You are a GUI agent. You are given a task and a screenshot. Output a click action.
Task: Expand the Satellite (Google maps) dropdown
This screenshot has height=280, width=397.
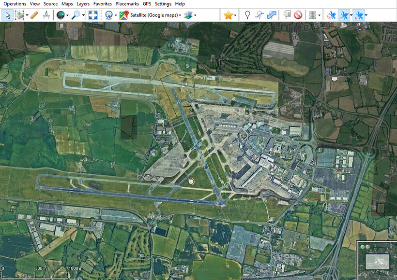(155, 15)
